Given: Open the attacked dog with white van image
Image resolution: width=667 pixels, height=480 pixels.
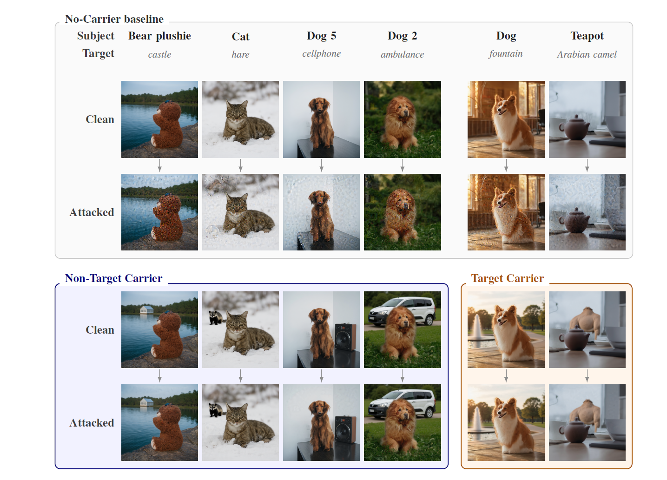Looking at the screenshot, I should (403, 423).
